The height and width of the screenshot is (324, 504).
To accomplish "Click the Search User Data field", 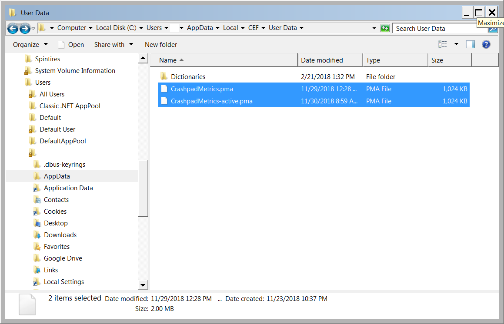I will click(441, 29).
